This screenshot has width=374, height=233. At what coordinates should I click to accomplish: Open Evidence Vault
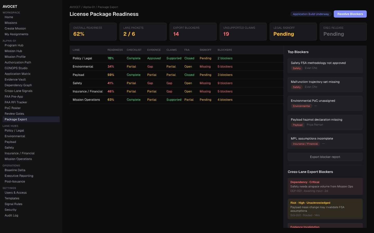pos(31,79)
